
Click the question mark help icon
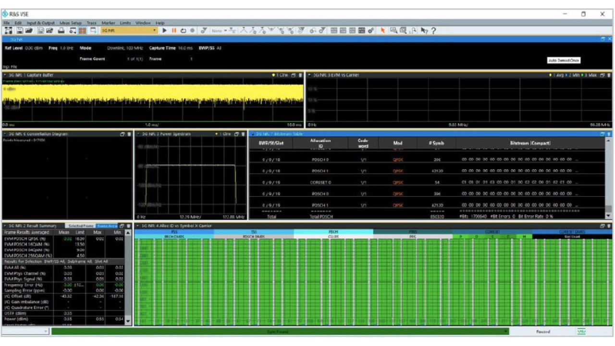point(433,31)
